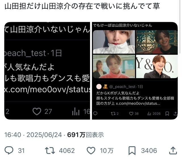Open the 10万 likes count
This screenshot has width=182, height=161.
(106, 150)
